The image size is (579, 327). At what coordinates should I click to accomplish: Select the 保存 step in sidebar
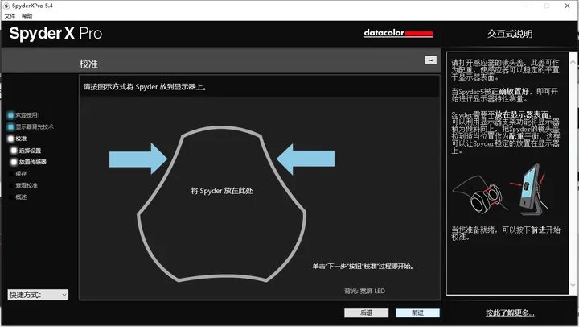click(21, 174)
